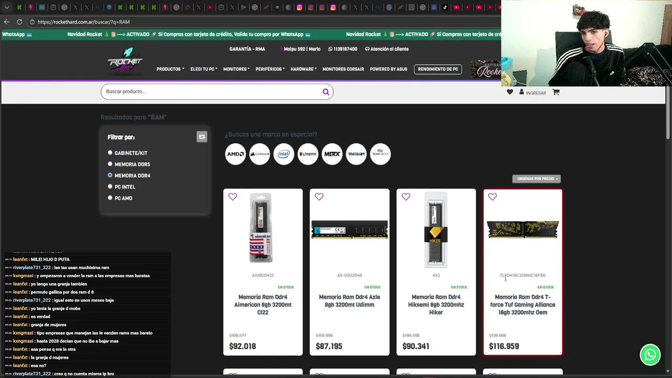Filter by Patriot brand logo
Viewport: 672px width, 378px height.
pyautogui.click(x=356, y=154)
